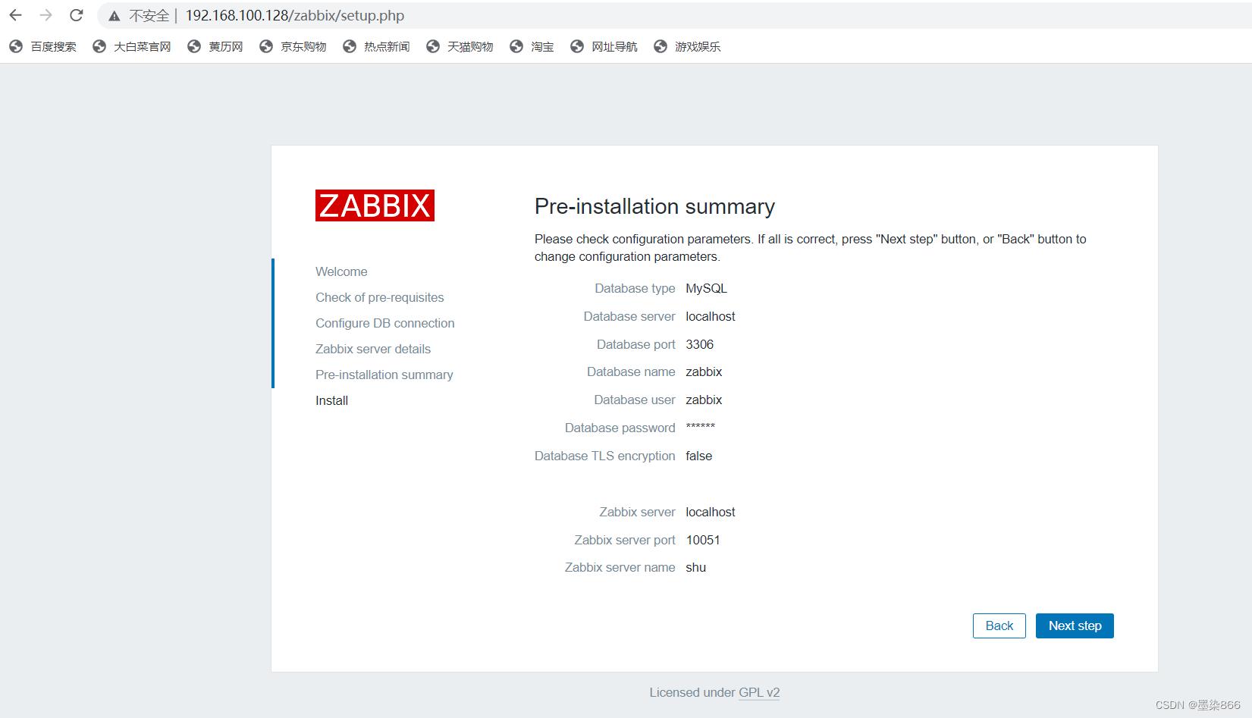Click the Pre-installation summary heading
Image resolution: width=1252 pixels, height=718 pixels.
pos(654,206)
